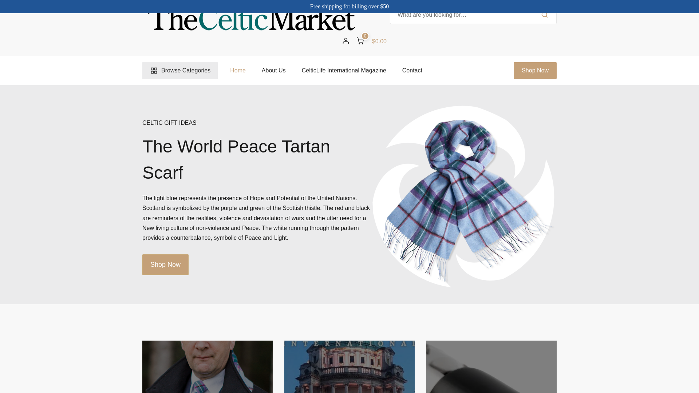Click the grid icon in Browse Categories
Image resolution: width=699 pixels, height=393 pixels.
tap(154, 71)
